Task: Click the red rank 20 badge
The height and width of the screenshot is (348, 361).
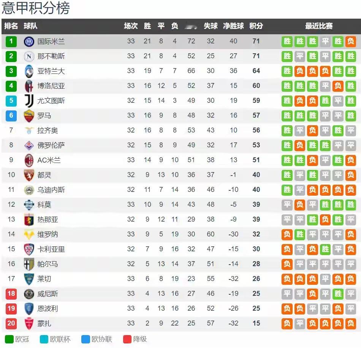Action: (11, 323)
